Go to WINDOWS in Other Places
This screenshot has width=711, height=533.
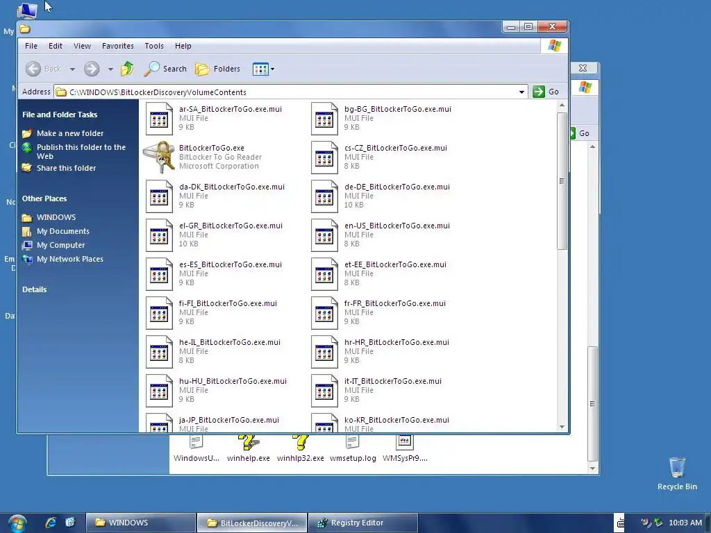56,217
